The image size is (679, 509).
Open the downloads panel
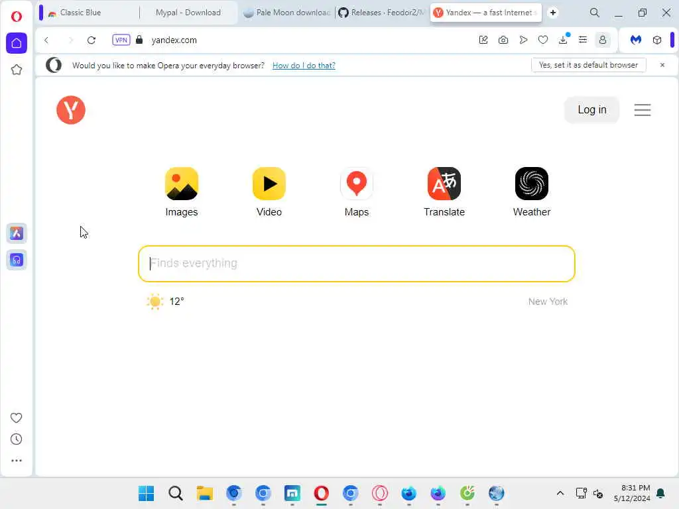563,40
